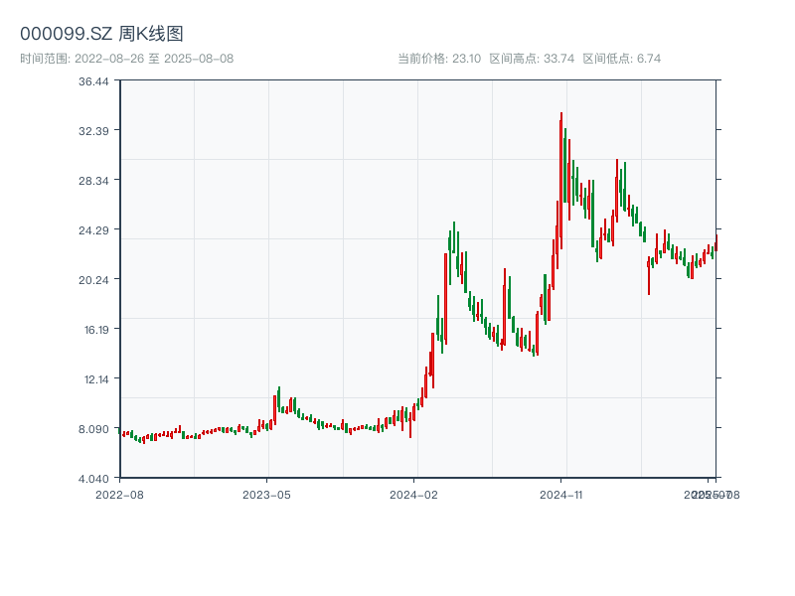Click x-axis label 2023-05
This screenshot has width=795, height=596.
tap(266, 495)
